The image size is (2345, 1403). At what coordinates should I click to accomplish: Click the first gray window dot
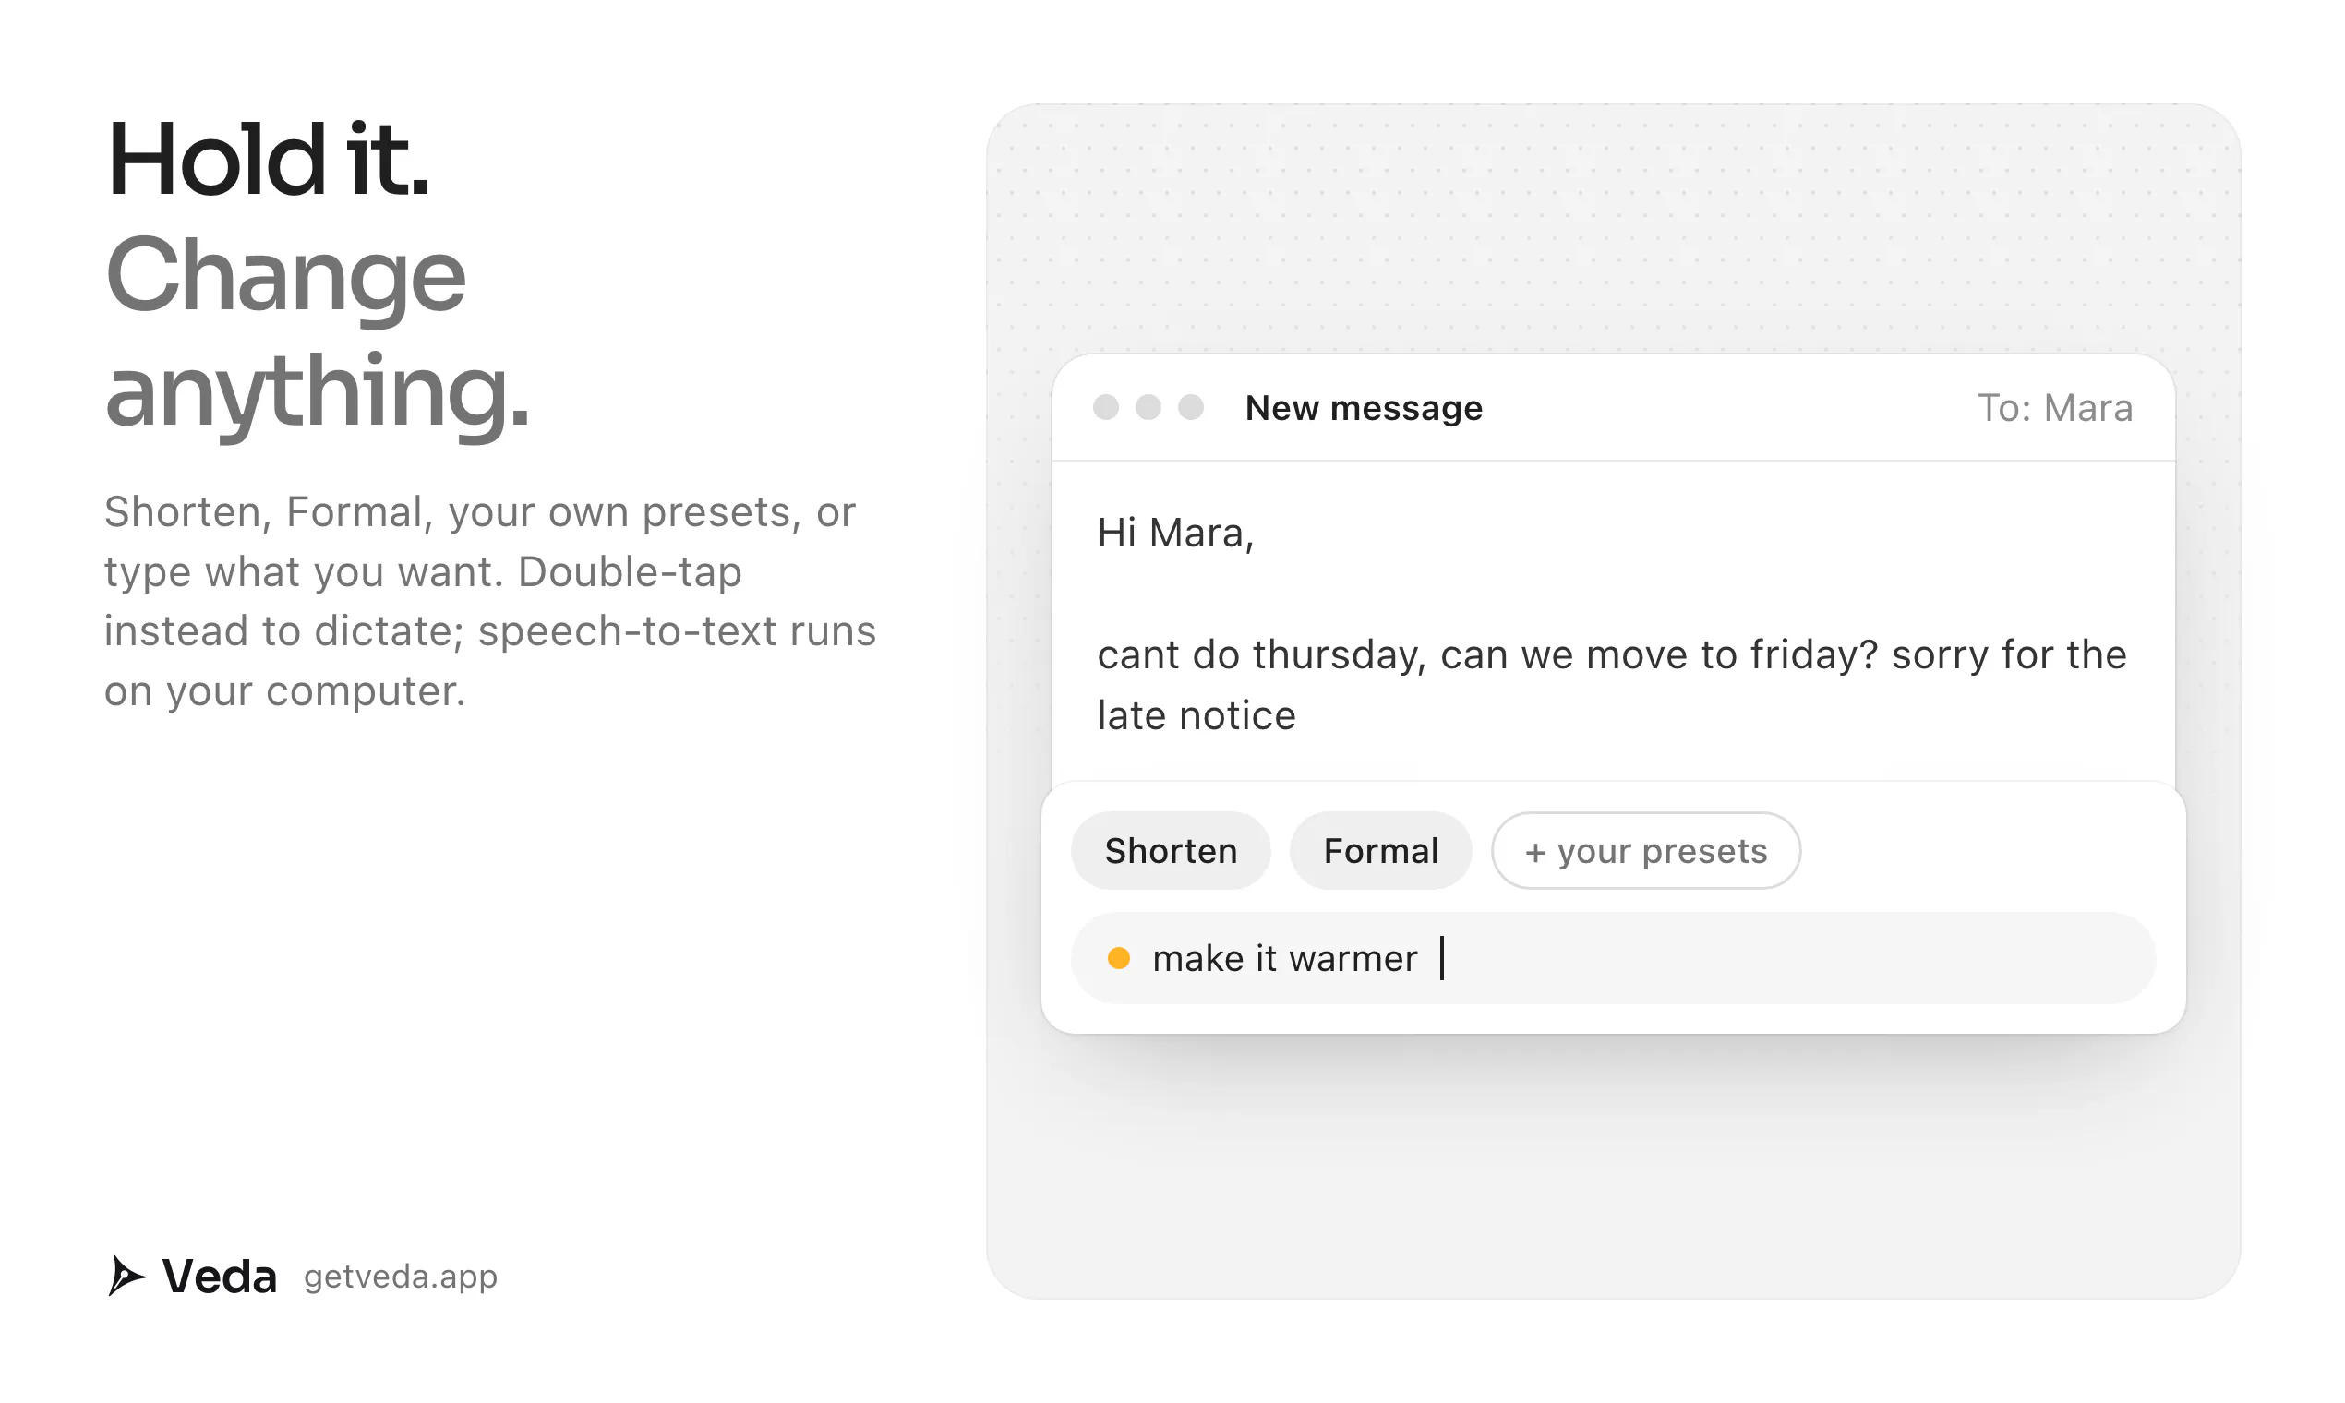(x=1105, y=407)
